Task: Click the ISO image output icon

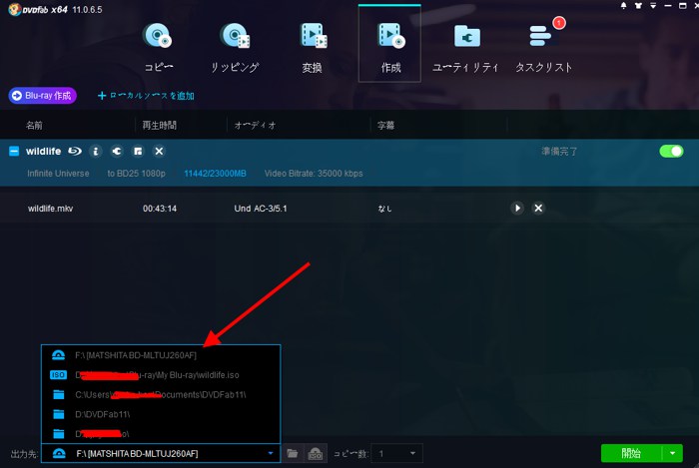Action: click(316, 454)
